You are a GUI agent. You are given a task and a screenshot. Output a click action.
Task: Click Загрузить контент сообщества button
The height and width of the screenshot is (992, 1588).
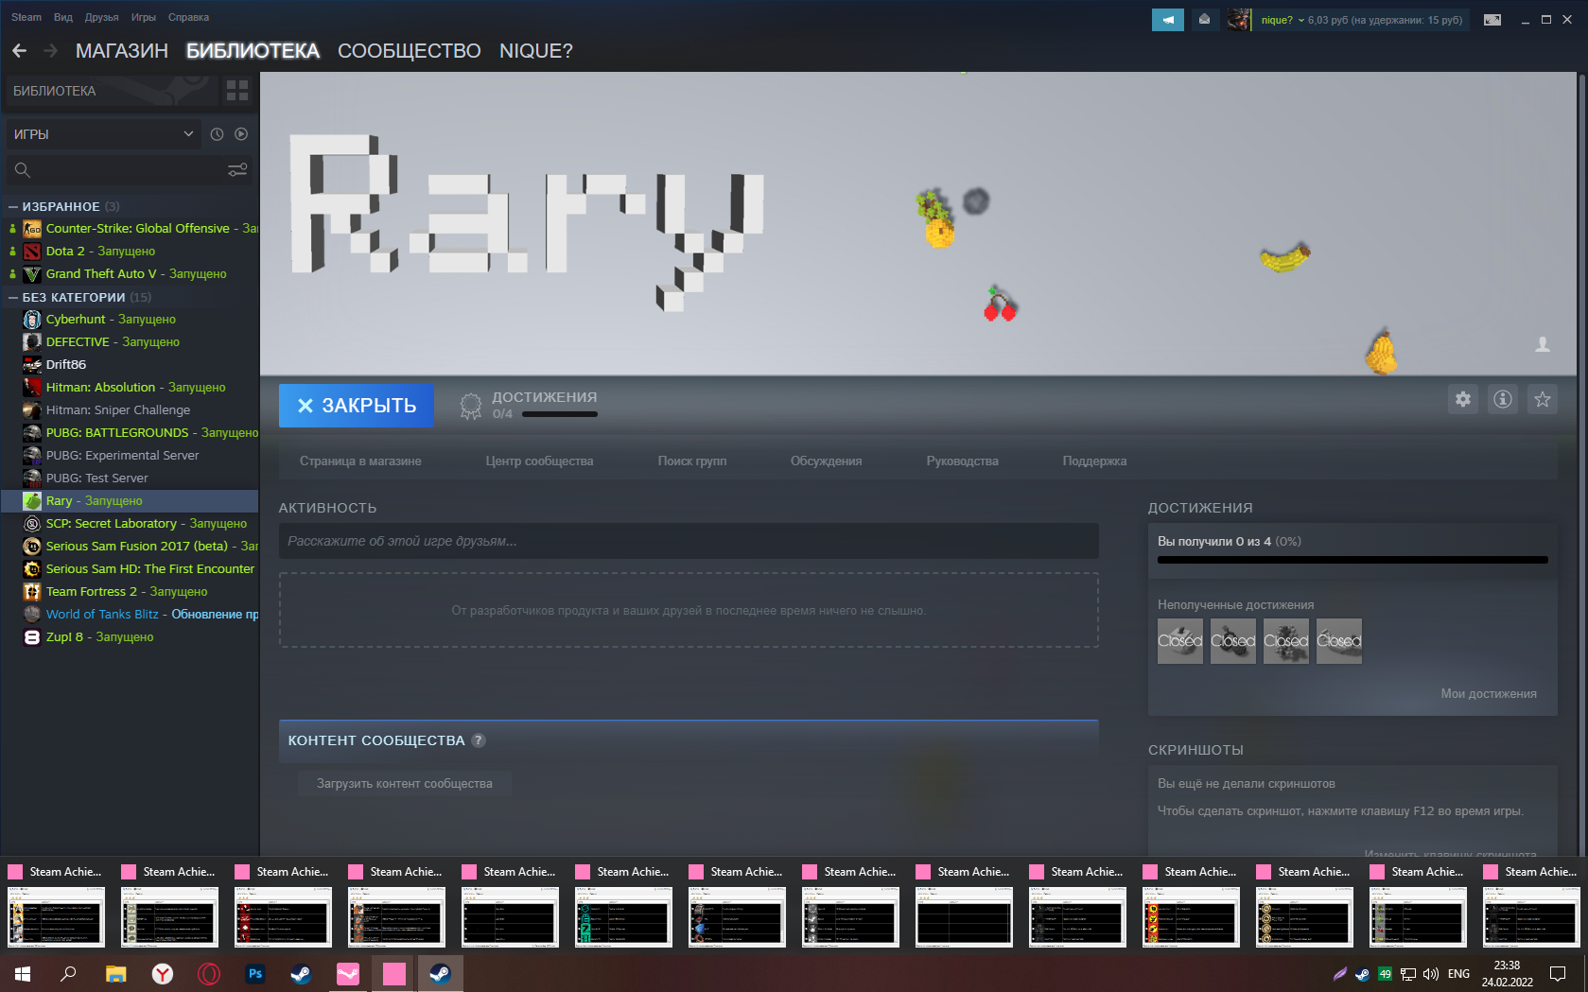[x=405, y=784]
